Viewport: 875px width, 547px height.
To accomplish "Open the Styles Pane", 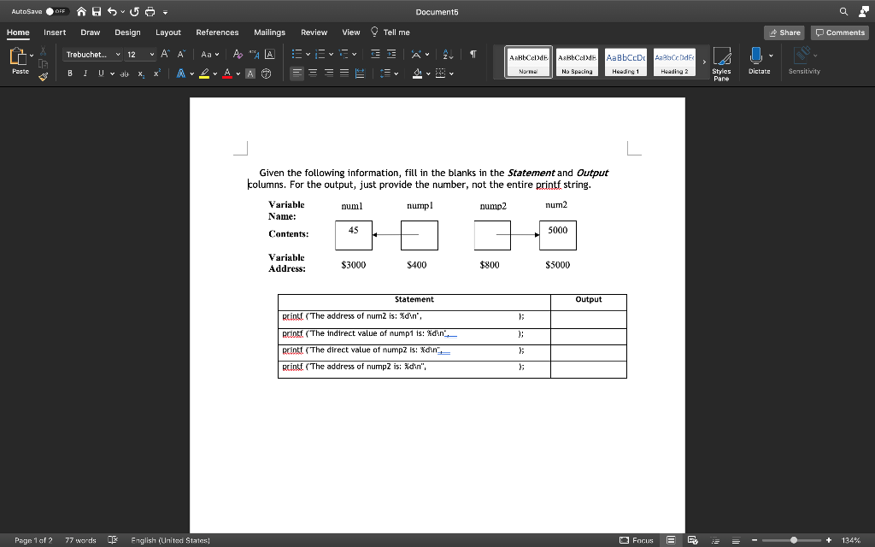I will point(721,63).
